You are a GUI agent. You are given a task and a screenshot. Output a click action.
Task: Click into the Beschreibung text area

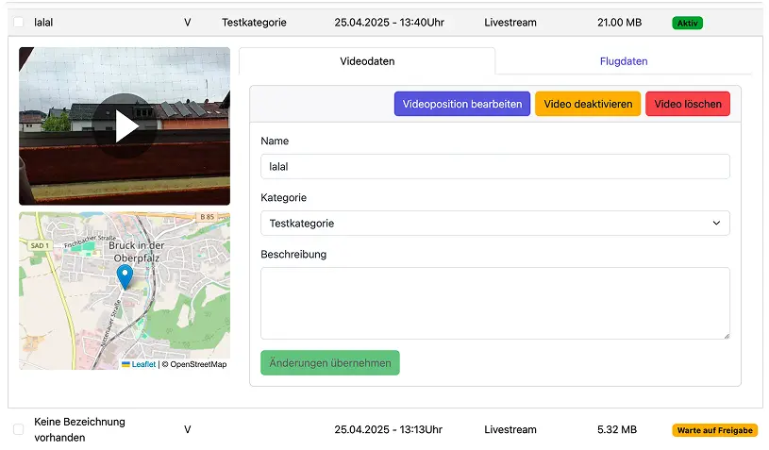tap(494, 303)
